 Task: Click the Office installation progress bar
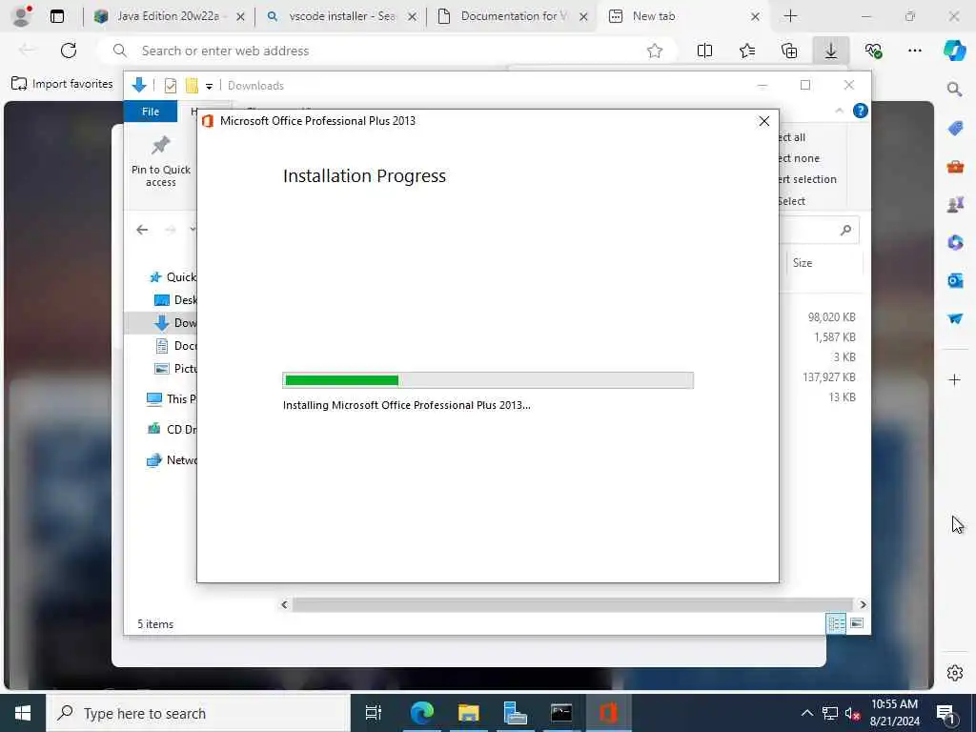click(488, 380)
